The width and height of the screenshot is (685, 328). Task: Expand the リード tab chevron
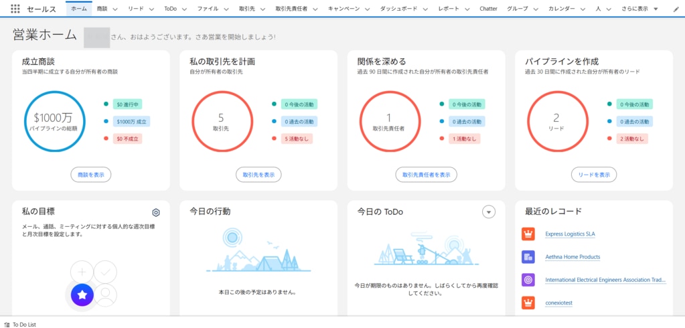(151, 9)
